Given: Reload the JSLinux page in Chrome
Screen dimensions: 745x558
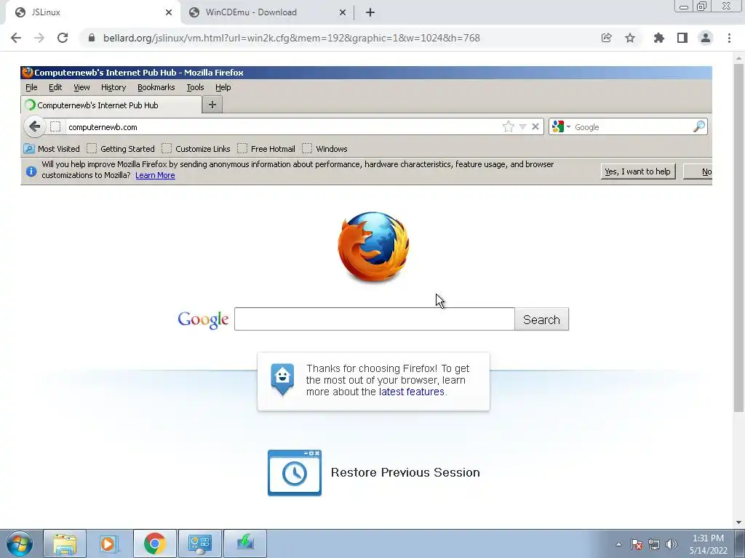Looking at the screenshot, I should (63, 38).
